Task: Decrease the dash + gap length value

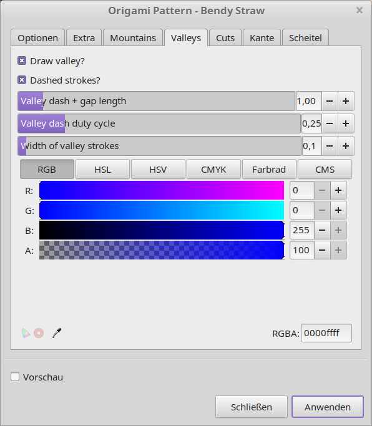Action: click(330, 101)
